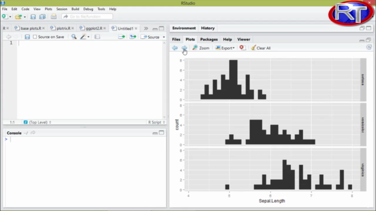This screenshot has width=376, height=211.
Task: Maximize the Environment pane
Action: click(x=368, y=28)
